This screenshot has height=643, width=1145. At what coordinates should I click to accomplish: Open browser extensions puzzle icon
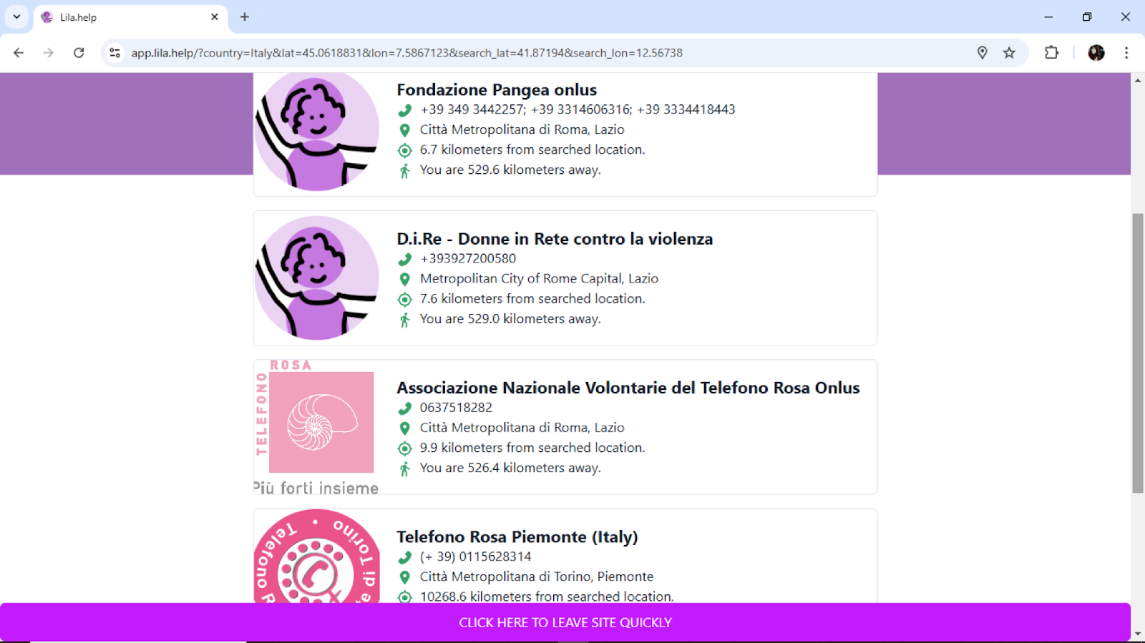pos(1051,53)
